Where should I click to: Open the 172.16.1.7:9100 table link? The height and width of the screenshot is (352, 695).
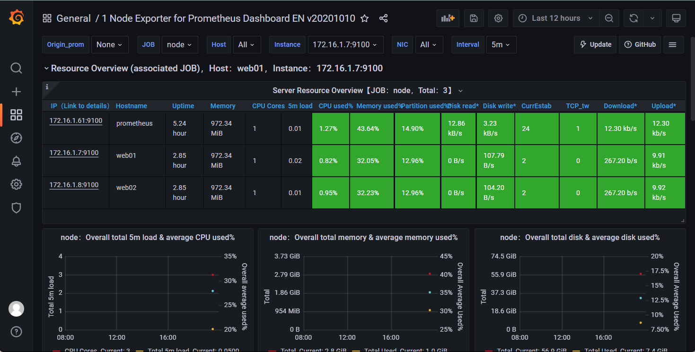pyautogui.click(x=74, y=153)
